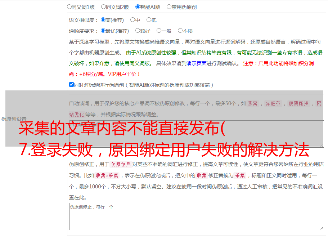Toggle 同时对标题进行伪原创 checkbox
This screenshot has height=237, width=328.
click(71, 85)
